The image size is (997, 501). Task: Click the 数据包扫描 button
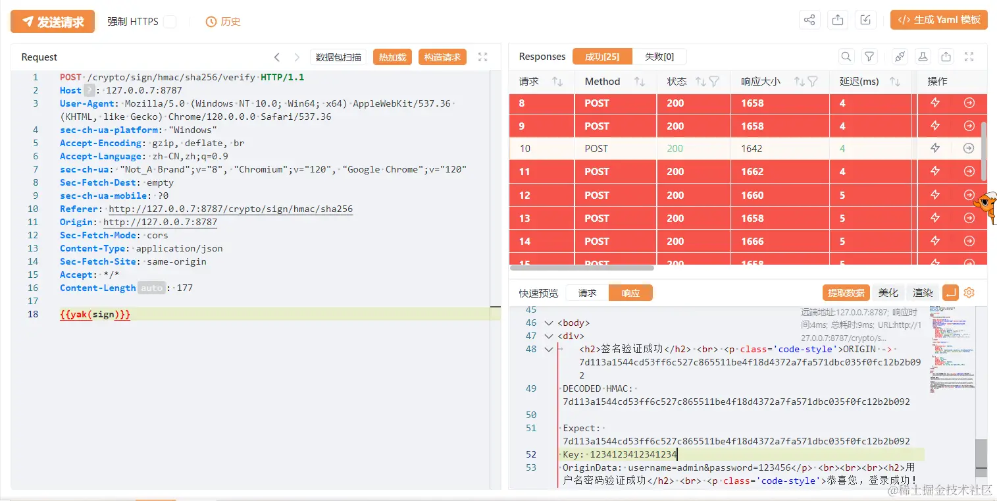pyautogui.click(x=338, y=57)
